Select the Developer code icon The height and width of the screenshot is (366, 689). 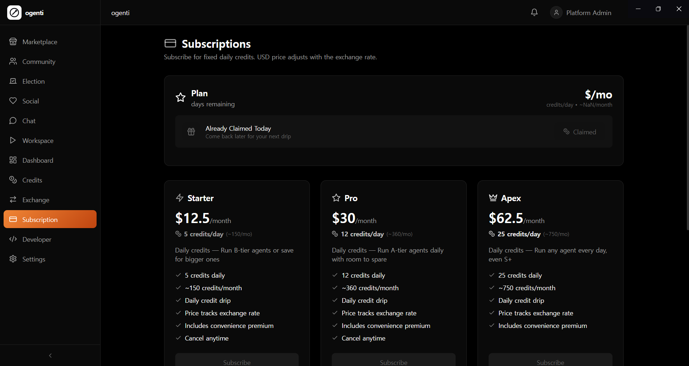(x=13, y=239)
